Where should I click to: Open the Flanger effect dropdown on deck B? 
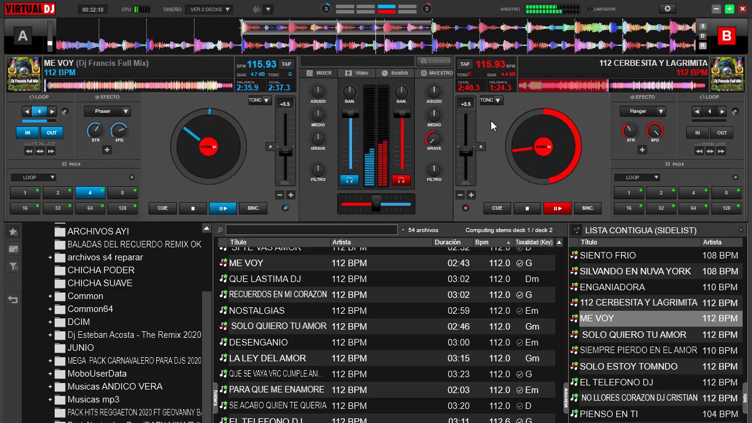click(643, 111)
